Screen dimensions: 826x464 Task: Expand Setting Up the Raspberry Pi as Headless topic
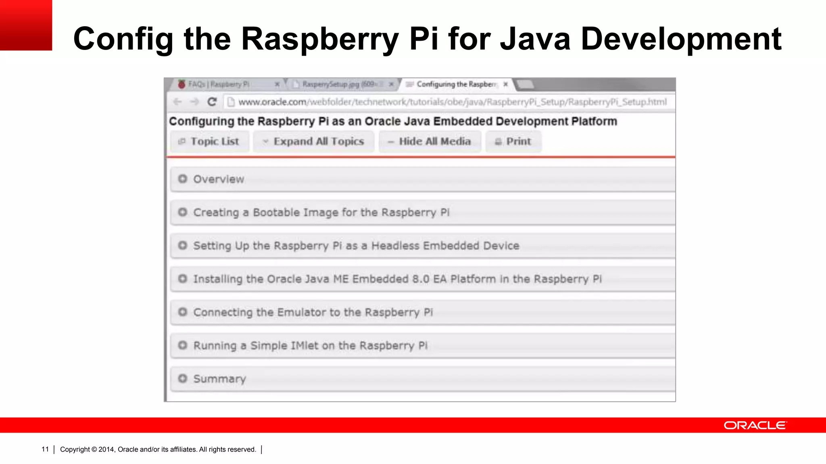pos(423,246)
